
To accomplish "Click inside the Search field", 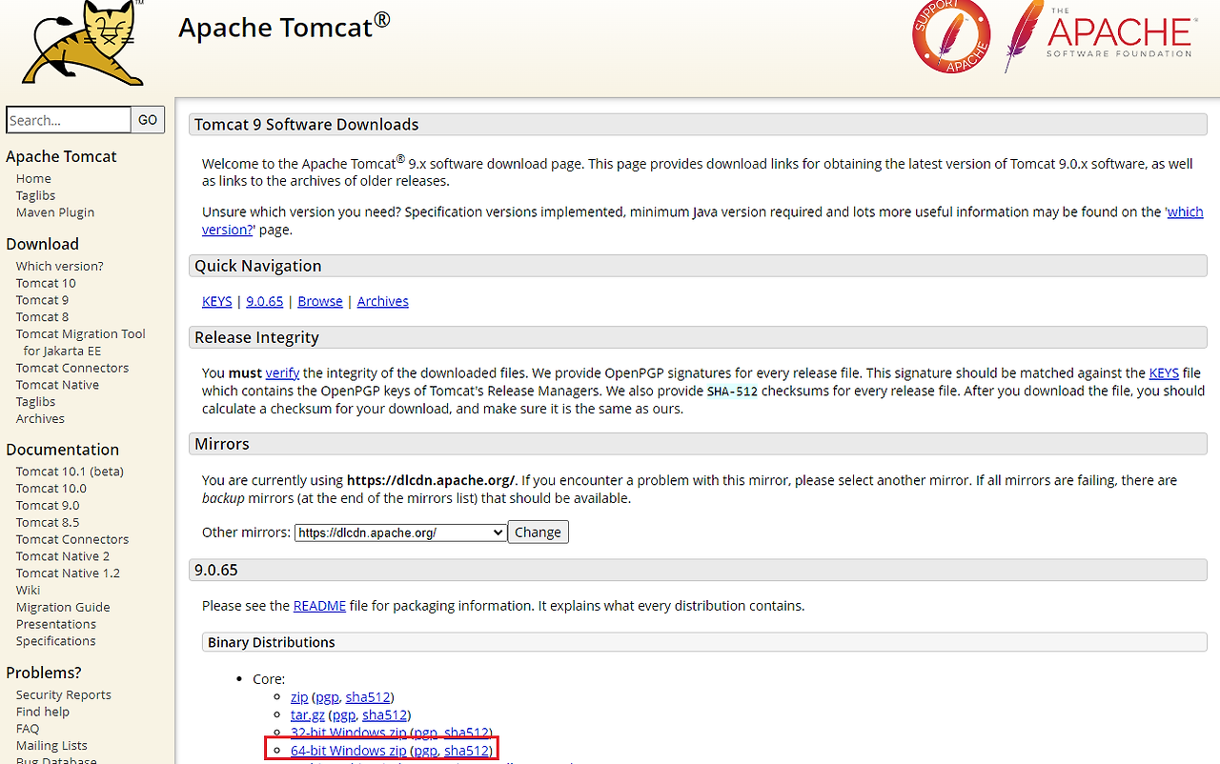I will pyautogui.click(x=68, y=119).
